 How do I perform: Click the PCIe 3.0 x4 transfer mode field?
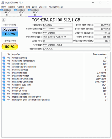pyautogui.click(x=58, y=37)
